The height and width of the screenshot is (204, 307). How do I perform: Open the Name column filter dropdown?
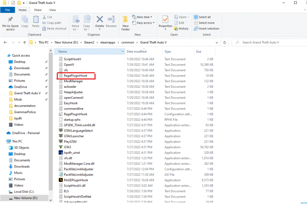[123, 52]
